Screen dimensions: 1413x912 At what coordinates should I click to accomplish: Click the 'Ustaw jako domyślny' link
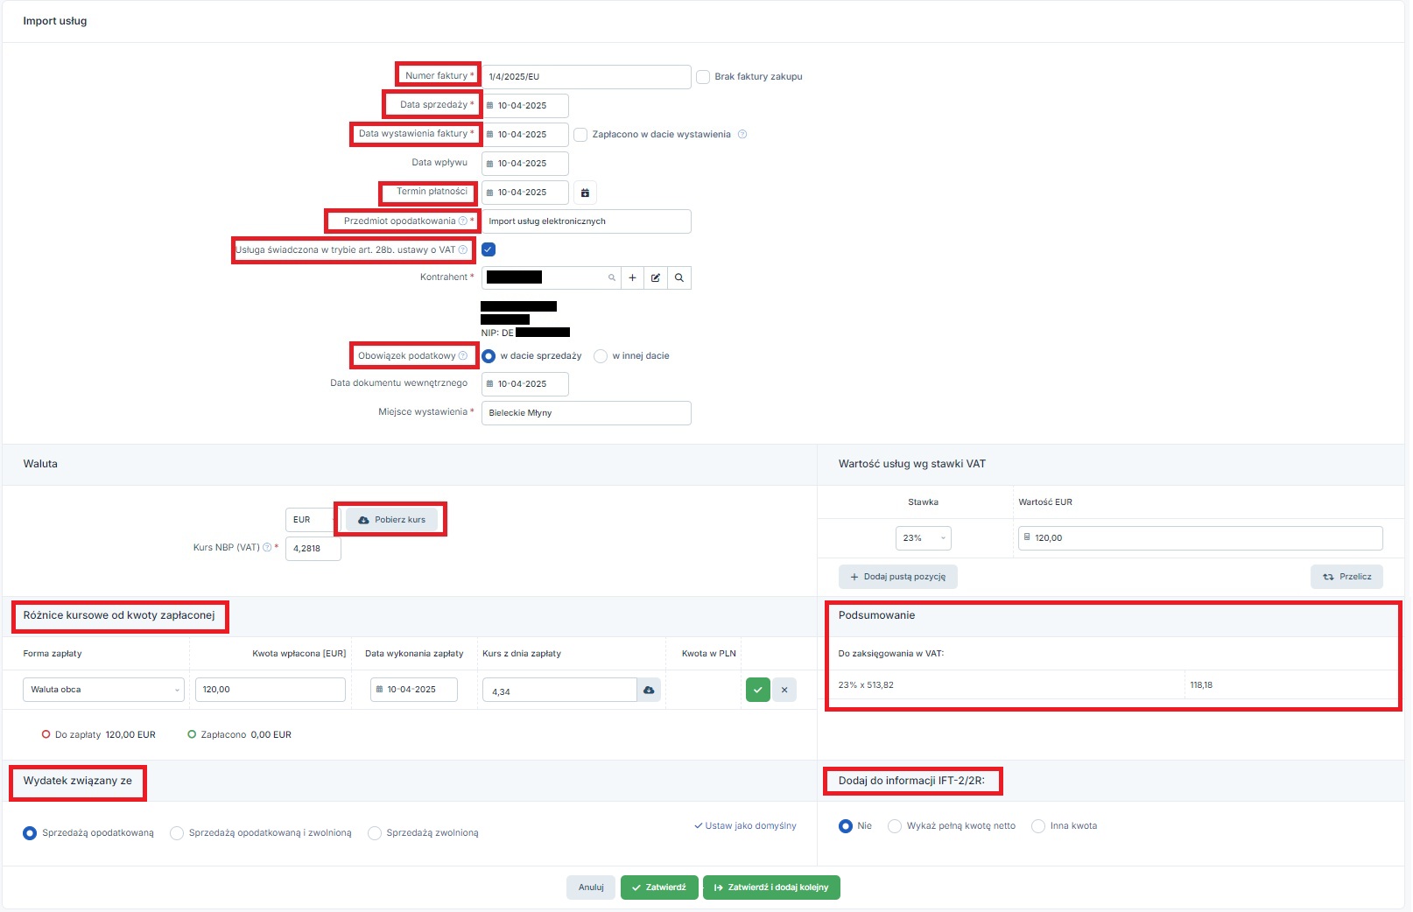pos(745,826)
